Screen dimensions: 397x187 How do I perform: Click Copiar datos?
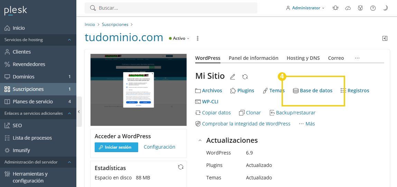coord(213,113)
